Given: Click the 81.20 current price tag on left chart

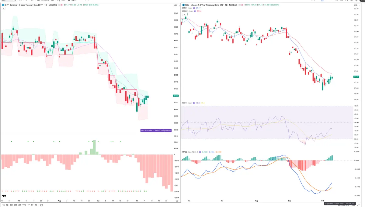Looking at the screenshot, I should point(176,96).
